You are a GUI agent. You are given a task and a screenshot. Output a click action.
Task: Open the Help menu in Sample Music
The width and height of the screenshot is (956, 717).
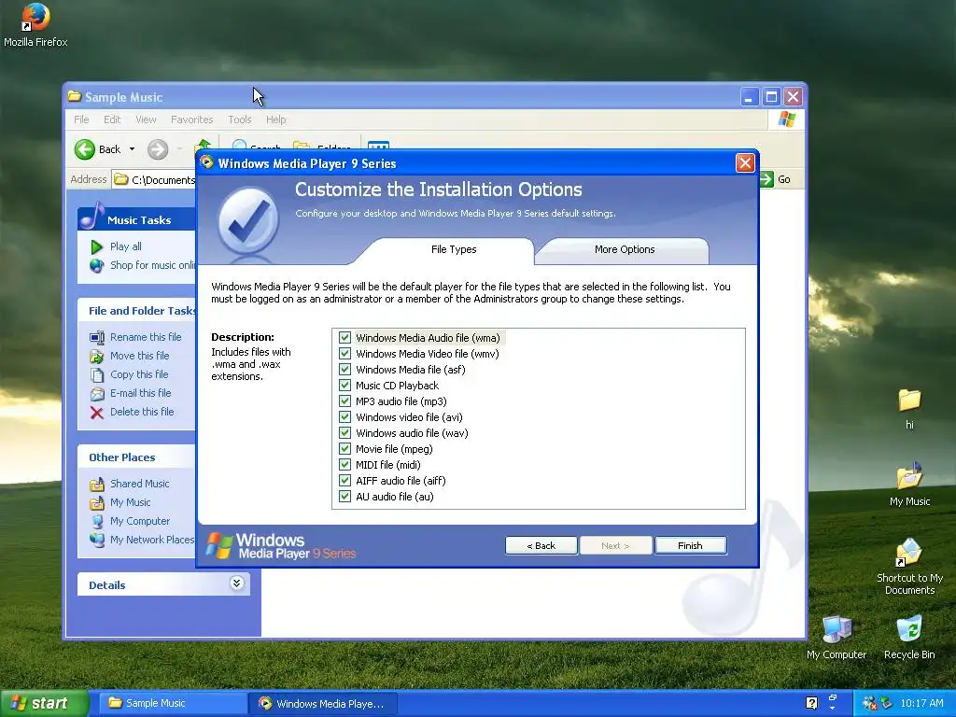point(275,119)
